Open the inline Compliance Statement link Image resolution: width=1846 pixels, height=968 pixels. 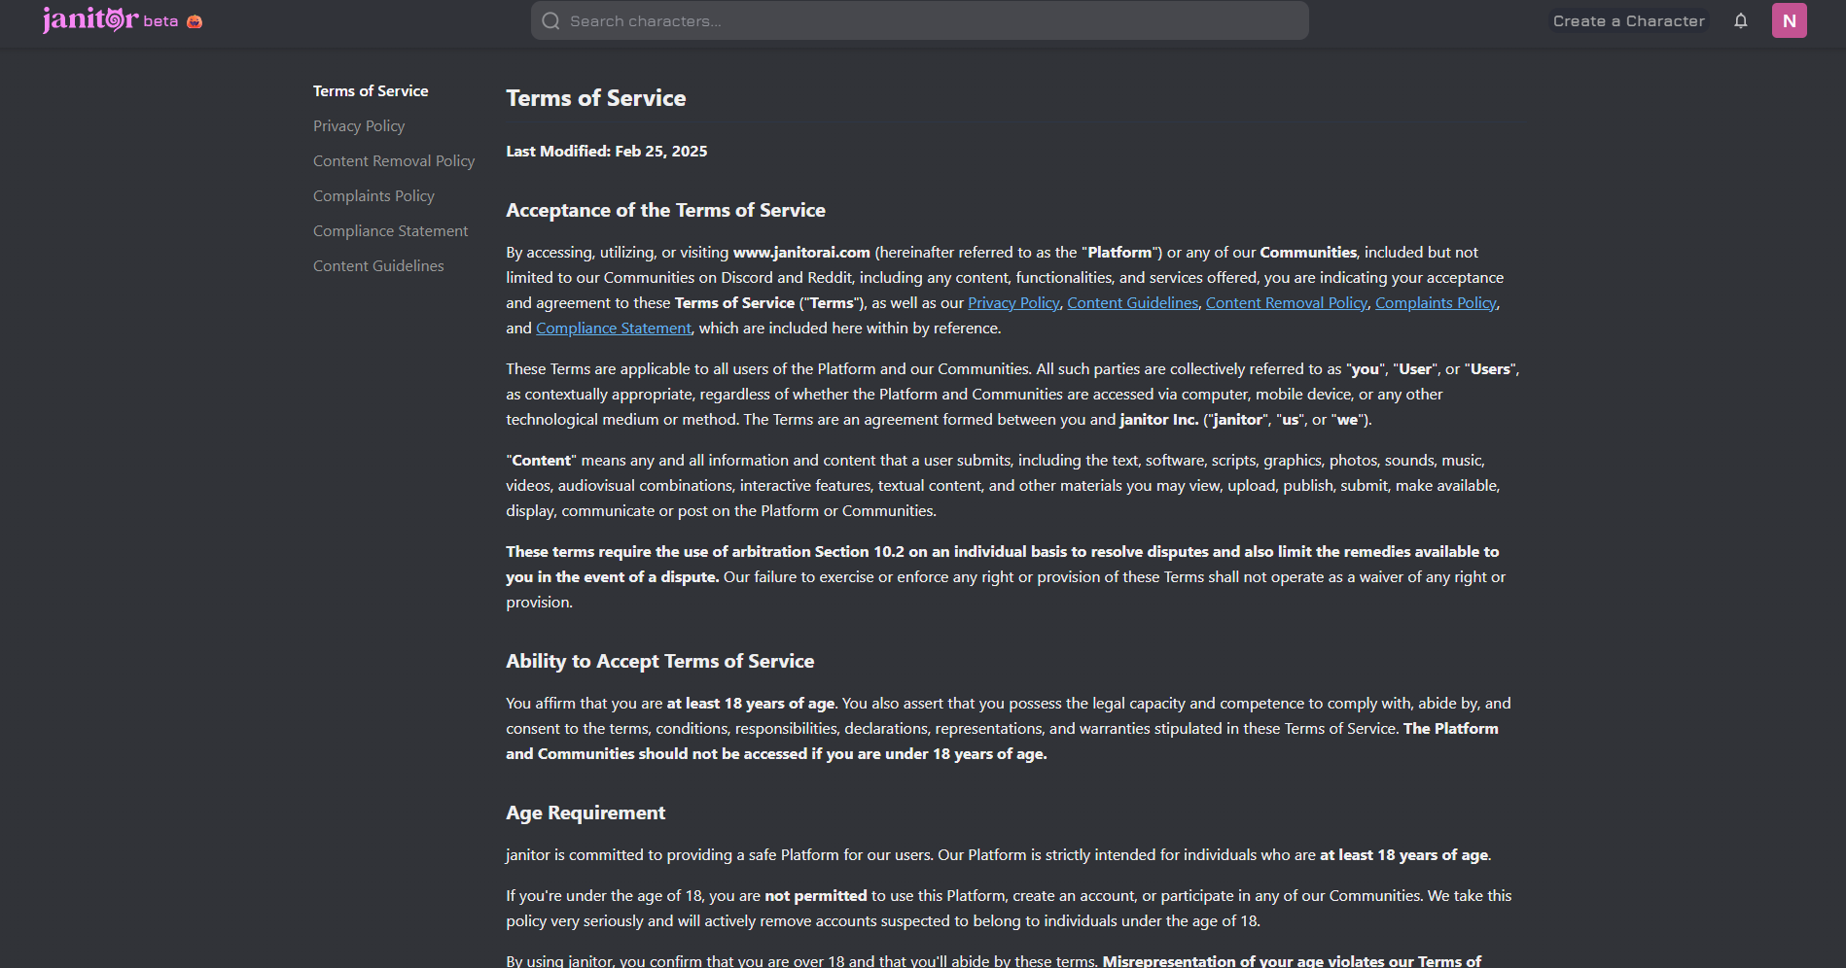pyautogui.click(x=613, y=328)
